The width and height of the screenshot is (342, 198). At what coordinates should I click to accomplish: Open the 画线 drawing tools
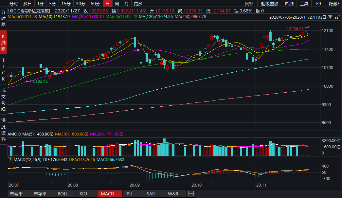click(289, 4)
